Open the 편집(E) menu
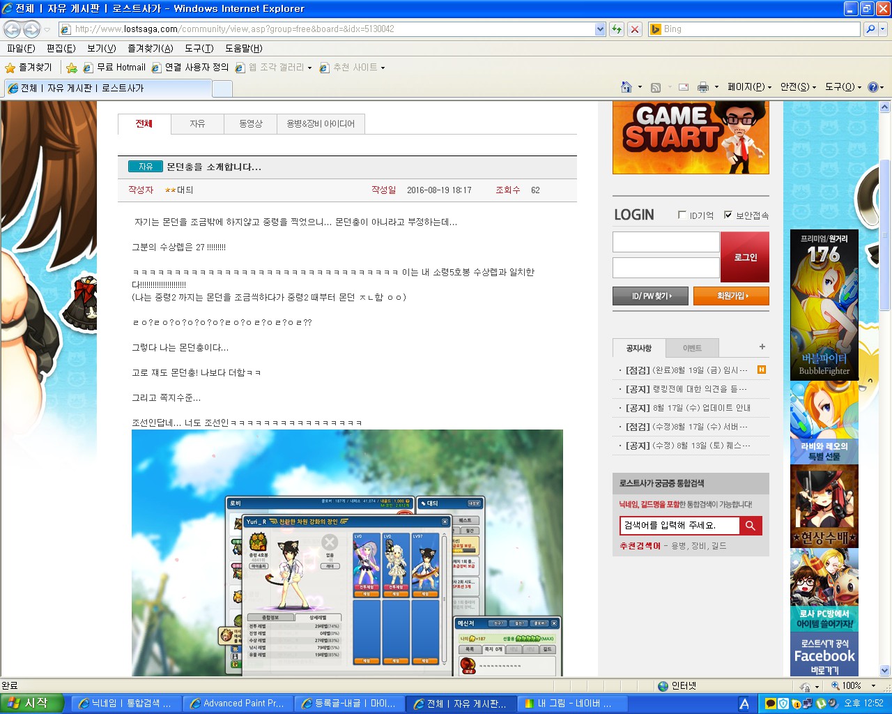892x714 pixels. pyautogui.click(x=61, y=48)
